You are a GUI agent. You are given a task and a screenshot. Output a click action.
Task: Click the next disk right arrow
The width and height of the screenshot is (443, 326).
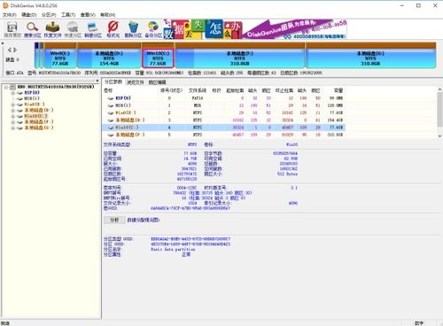point(15,50)
